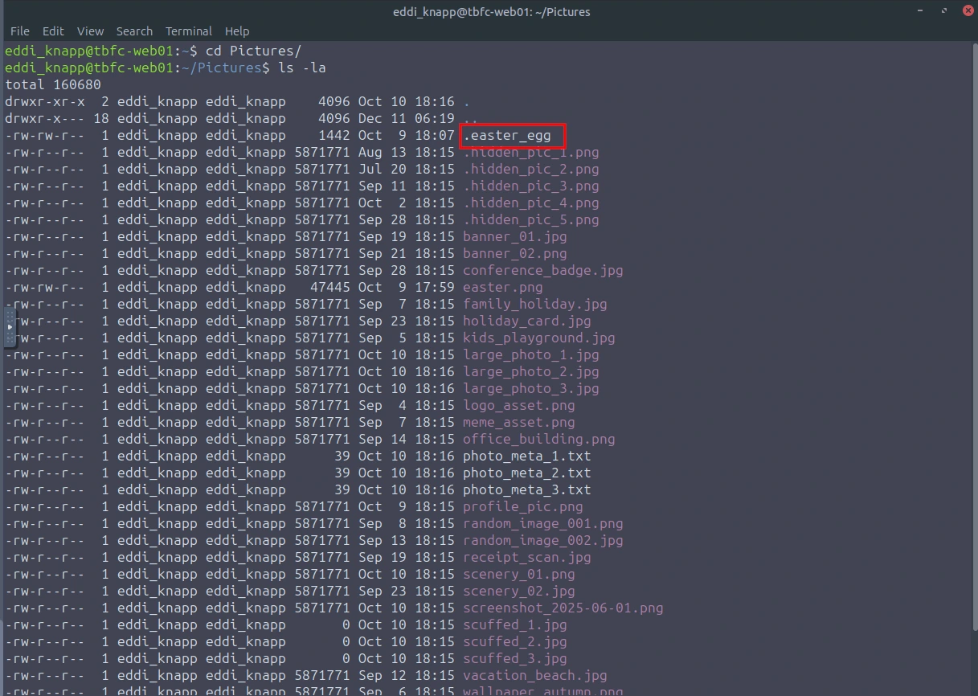This screenshot has width=978, height=696.
Task: Expand the side panel arrow handle
Action: (x=10, y=327)
